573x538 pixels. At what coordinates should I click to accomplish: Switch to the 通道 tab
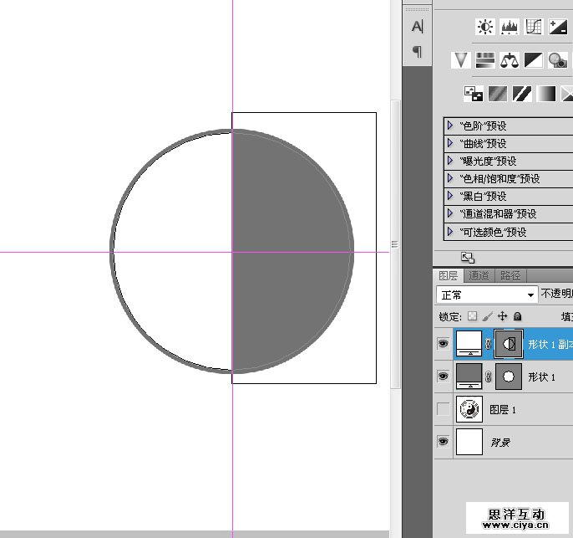click(x=479, y=275)
